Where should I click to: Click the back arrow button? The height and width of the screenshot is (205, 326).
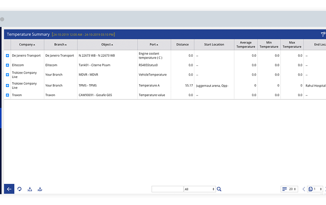click(x=9, y=189)
